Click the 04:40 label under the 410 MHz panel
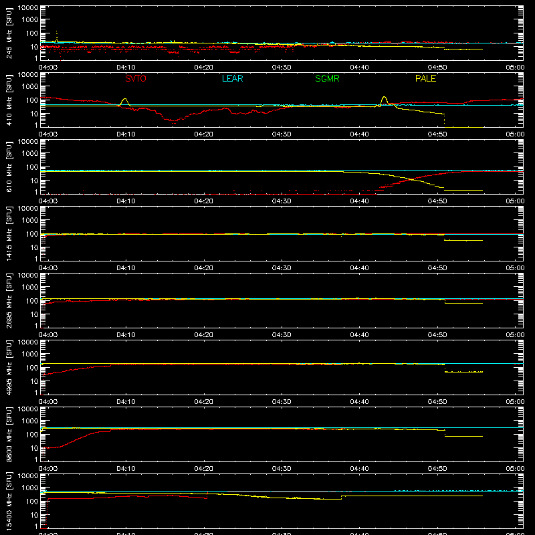This screenshot has width=535, height=535. [x=359, y=134]
